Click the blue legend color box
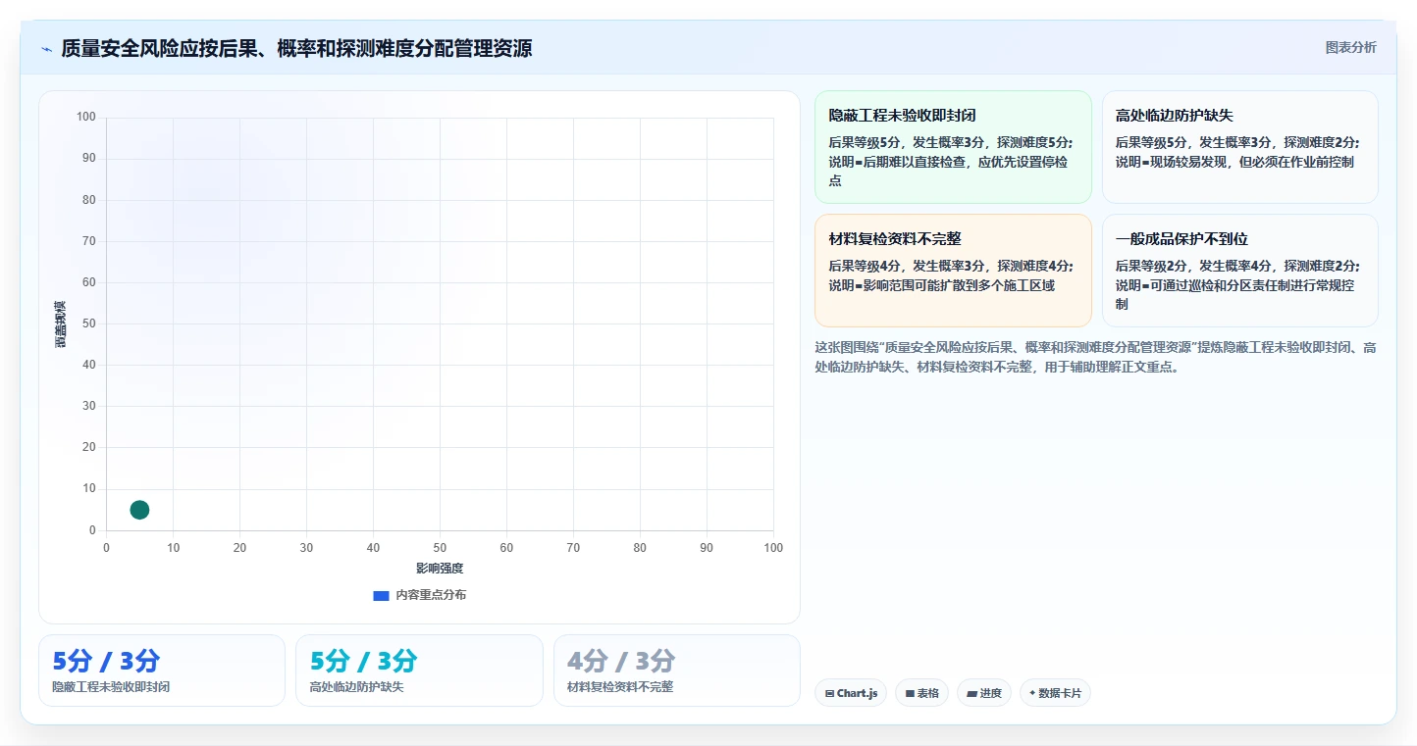Image resolution: width=1417 pixels, height=746 pixels. pyautogui.click(x=381, y=595)
